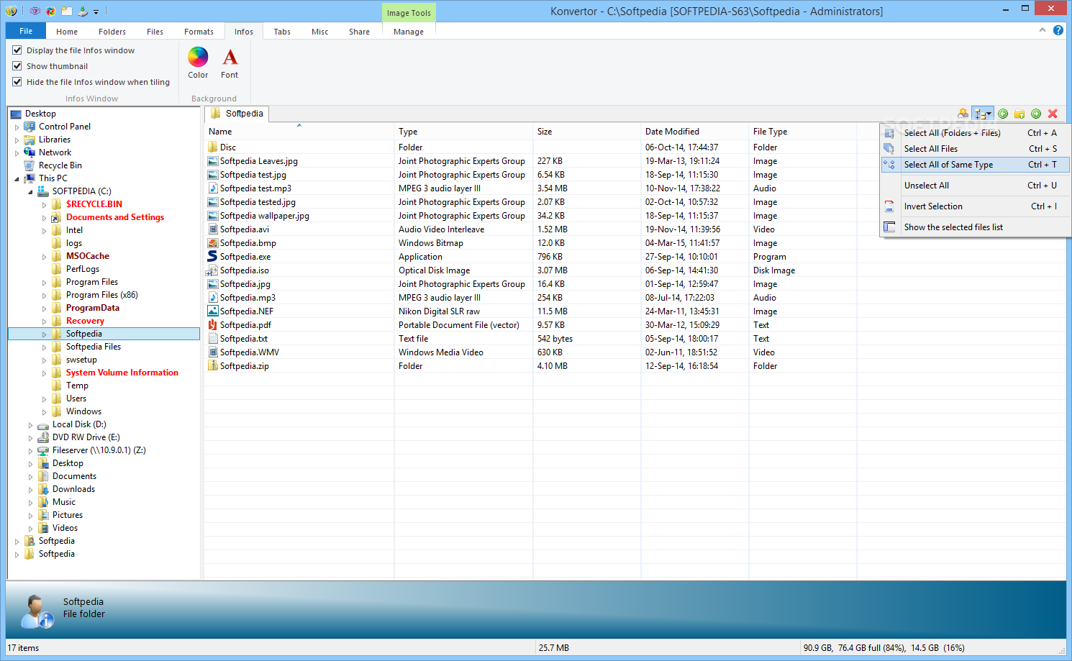Switch to the Formats ribbon tab
This screenshot has width=1072, height=661.
click(x=199, y=32)
